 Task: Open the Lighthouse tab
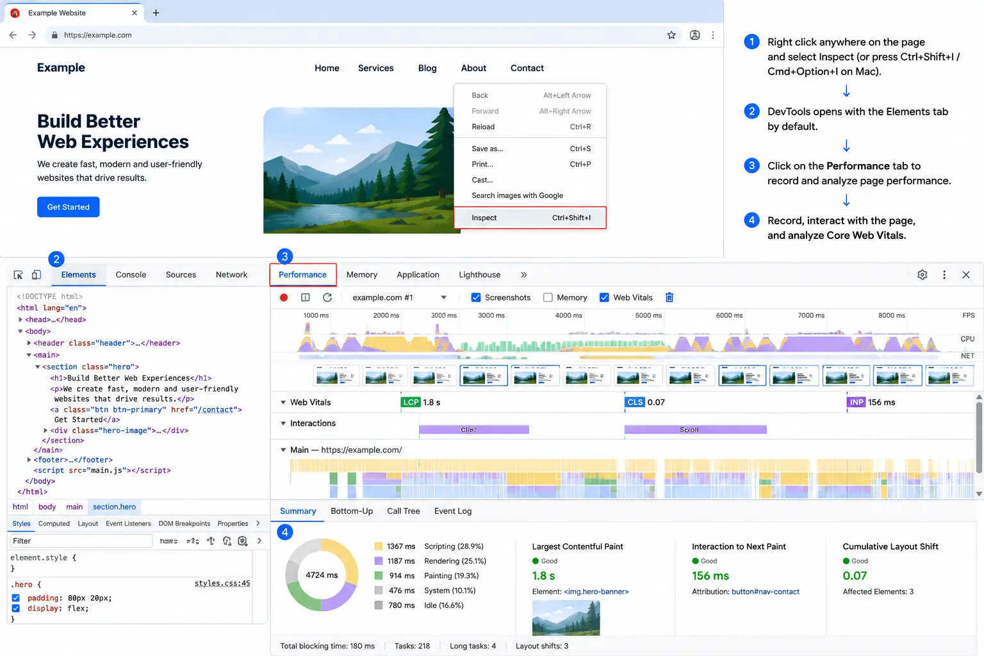coord(479,275)
